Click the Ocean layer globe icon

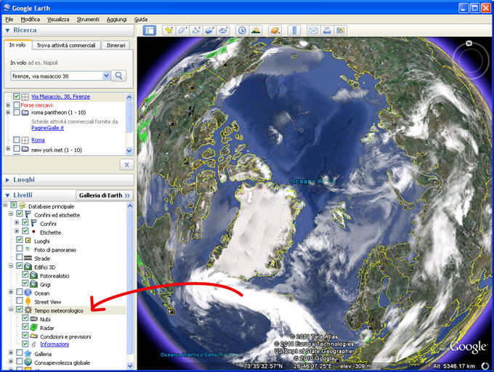click(x=28, y=293)
